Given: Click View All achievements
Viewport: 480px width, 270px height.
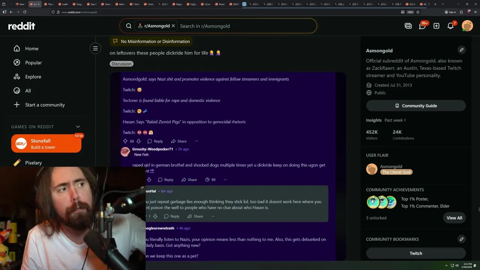Looking at the screenshot, I should point(454,218).
